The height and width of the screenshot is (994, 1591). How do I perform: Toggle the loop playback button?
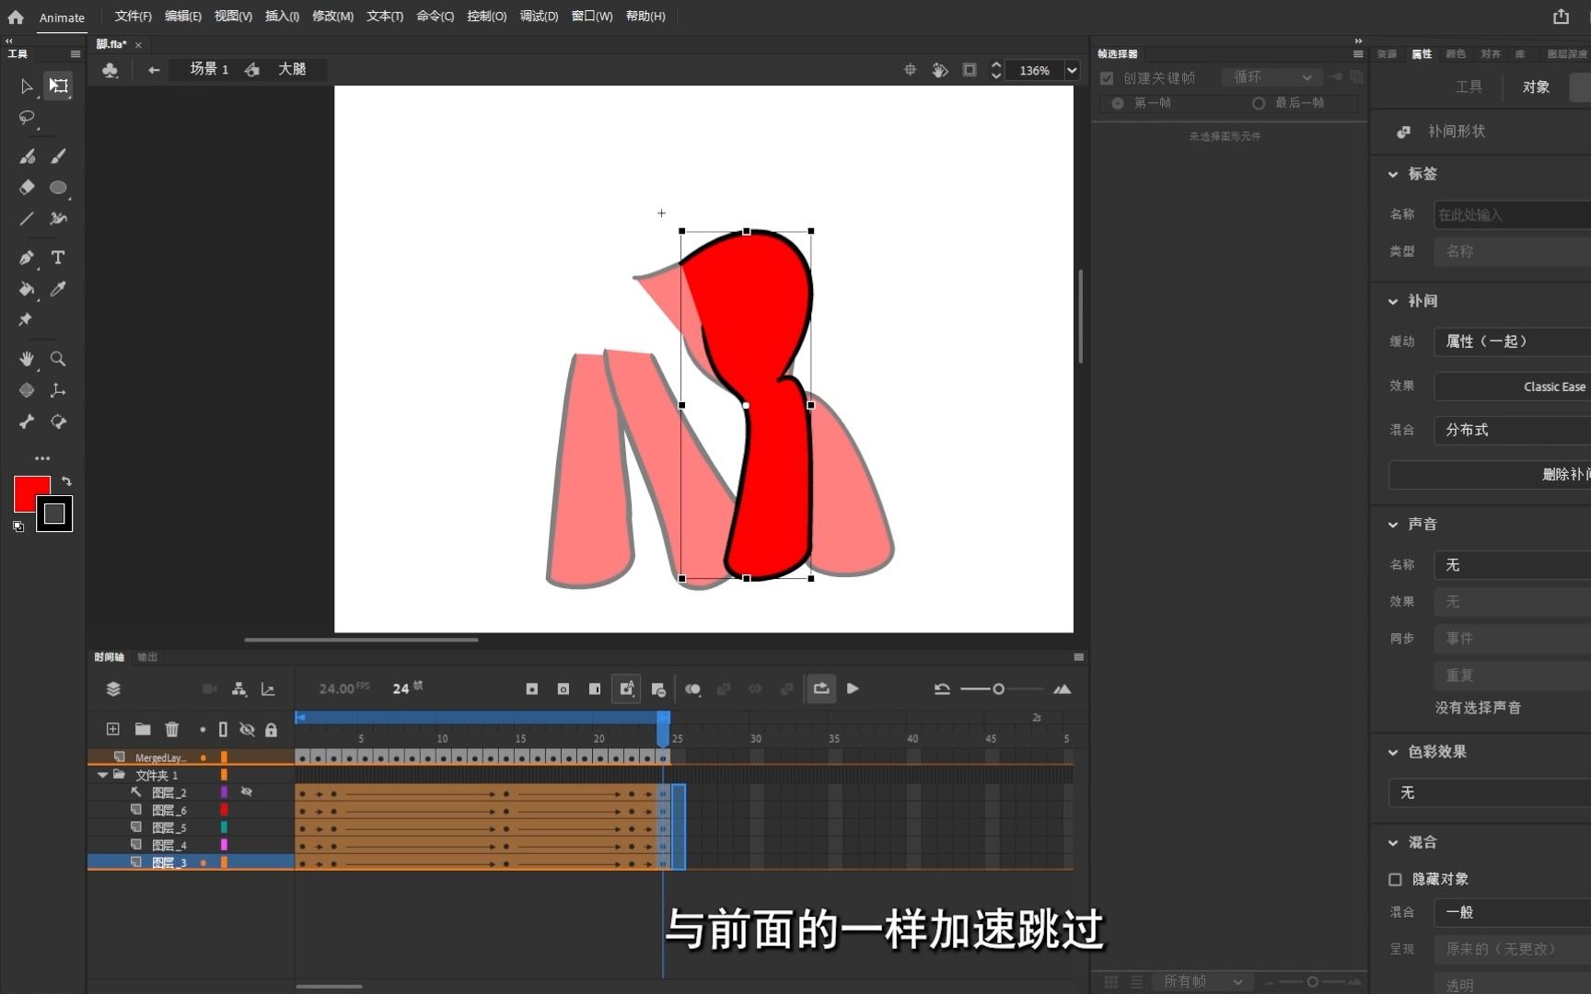(820, 688)
